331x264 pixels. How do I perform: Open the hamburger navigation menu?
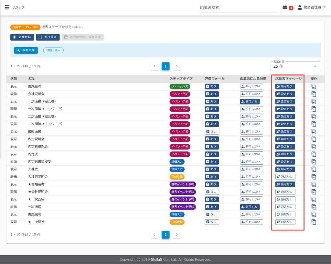click(x=7, y=7)
